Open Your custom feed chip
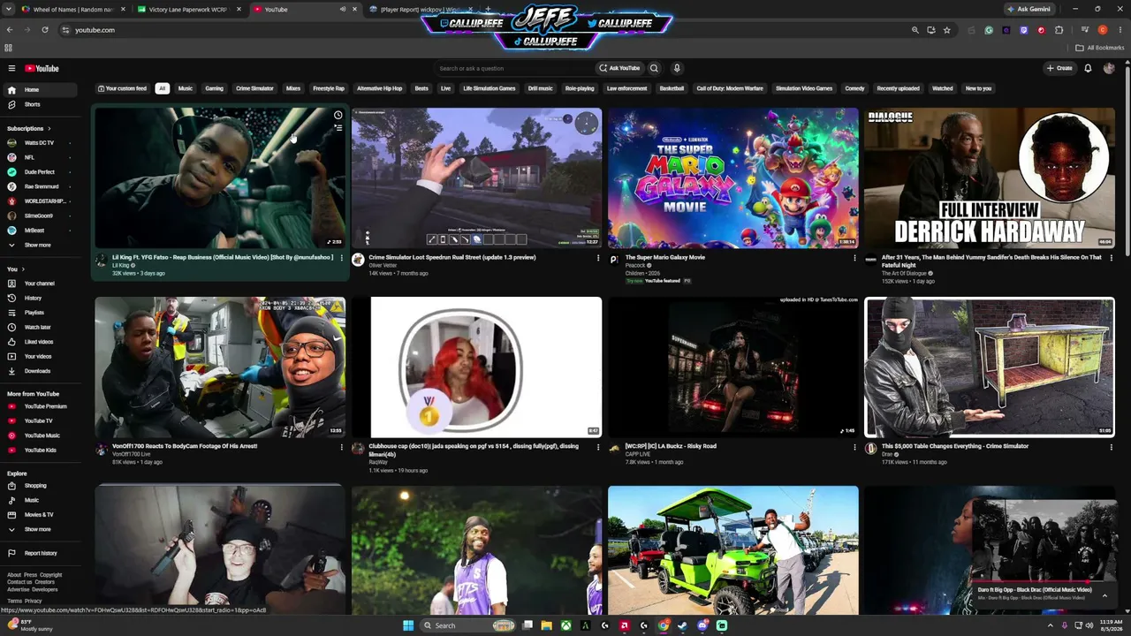 tap(123, 88)
